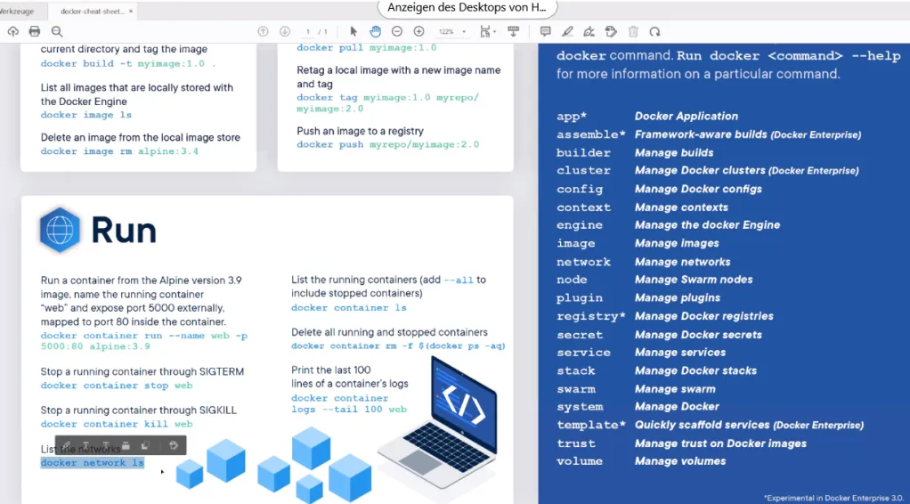Click the laptop code illustration
The height and width of the screenshot is (504, 910).
coord(437,422)
